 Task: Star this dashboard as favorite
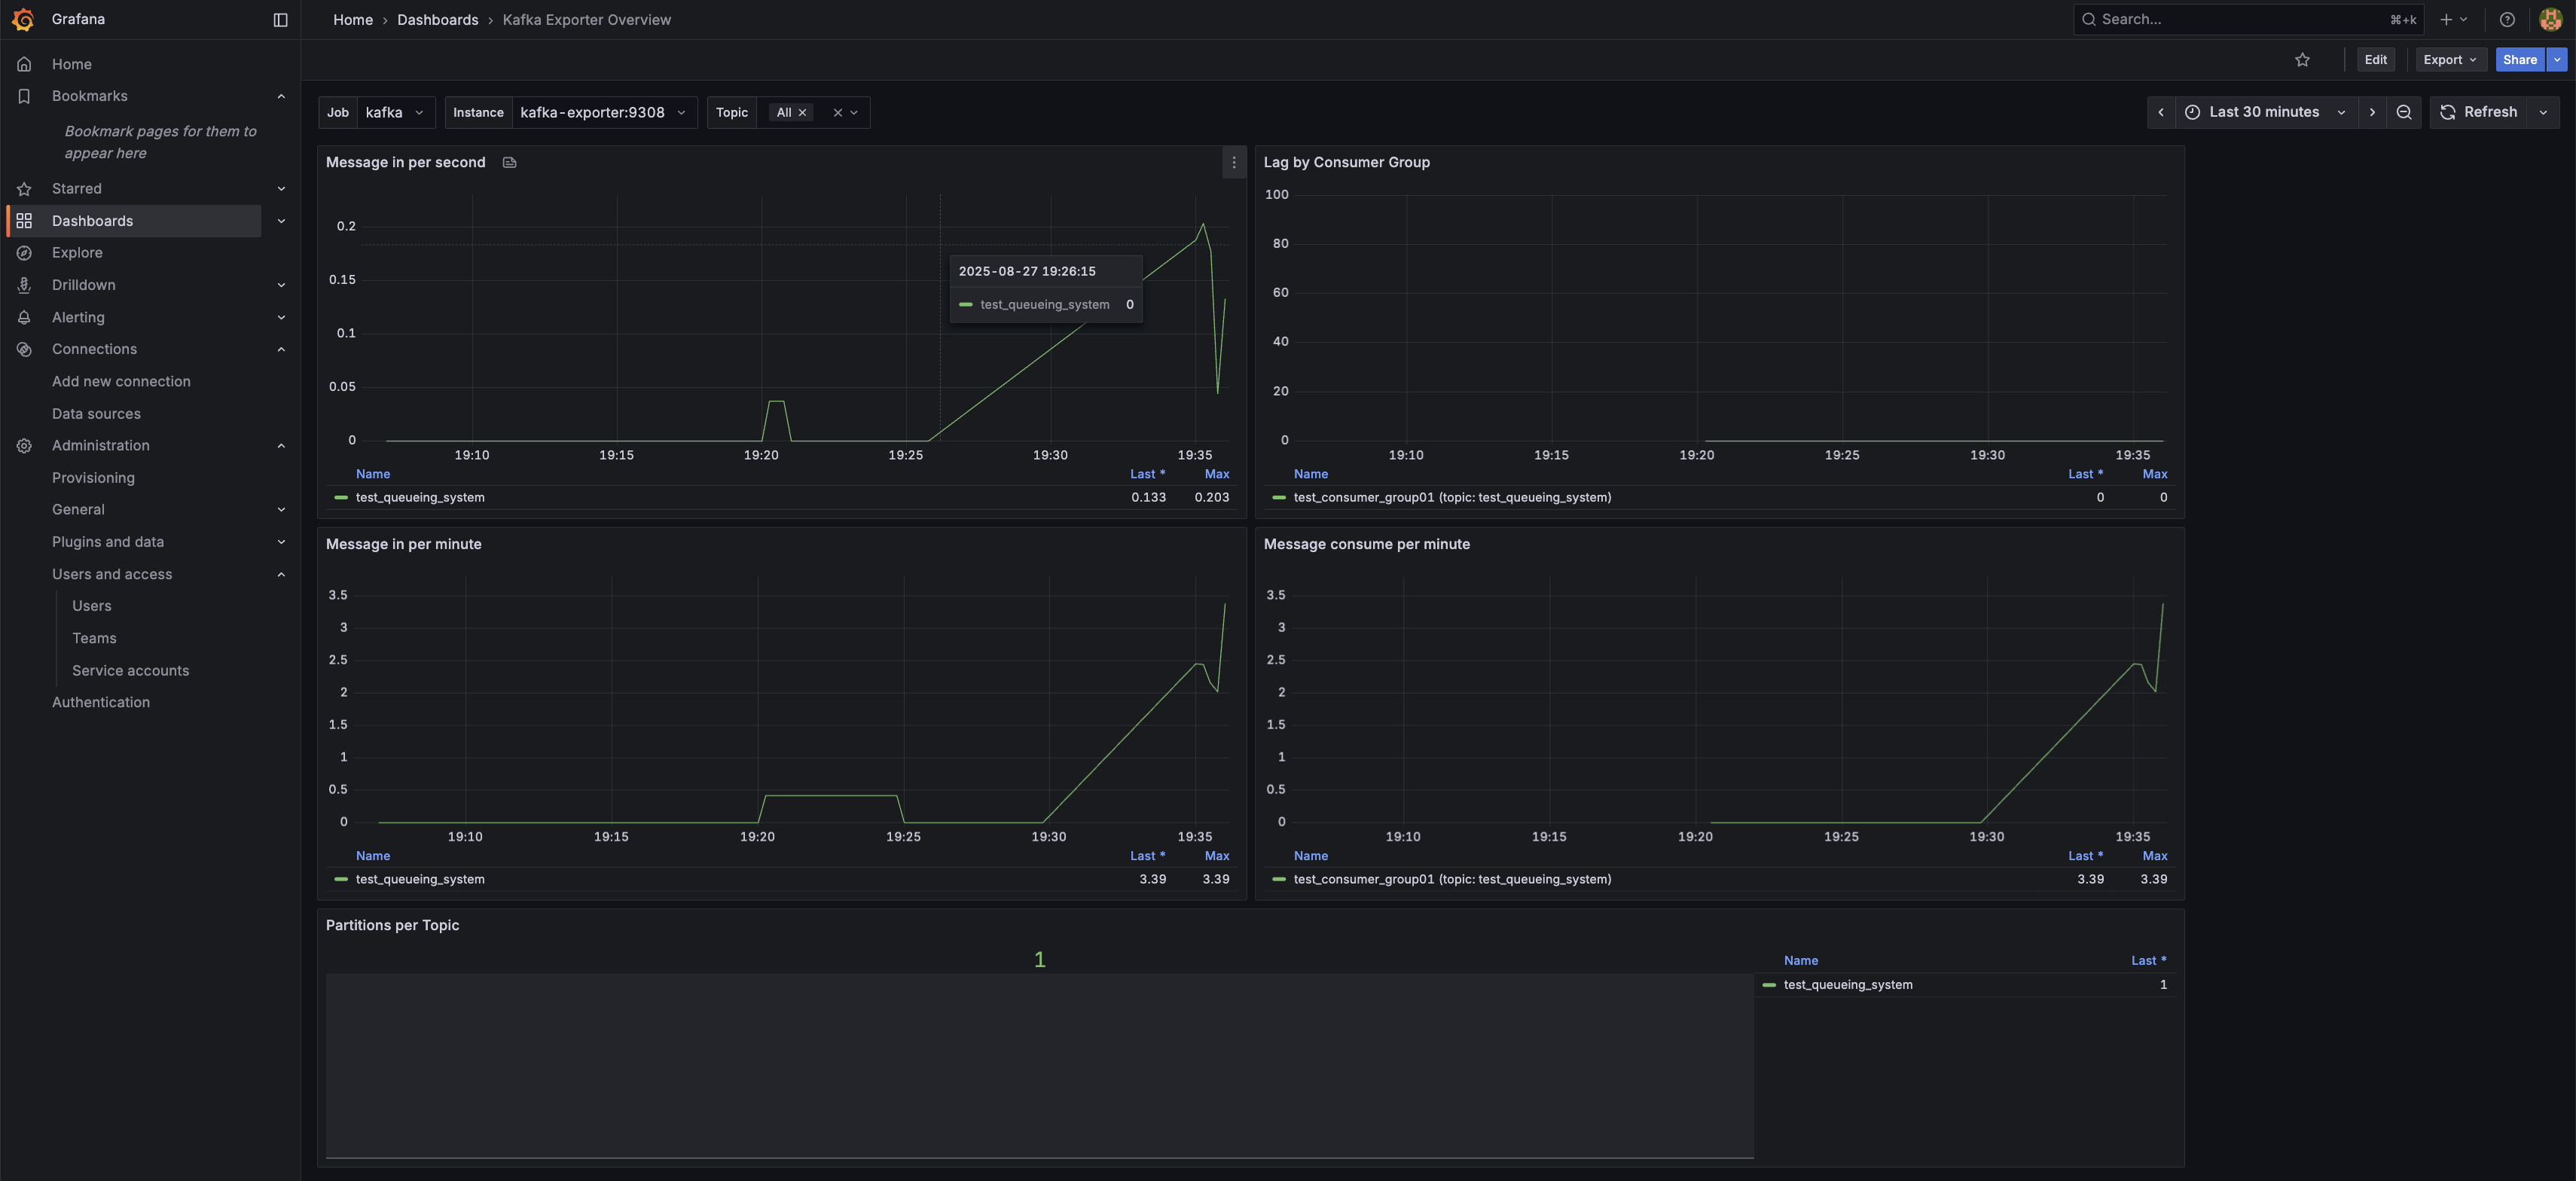click(x=2302, y=60)
